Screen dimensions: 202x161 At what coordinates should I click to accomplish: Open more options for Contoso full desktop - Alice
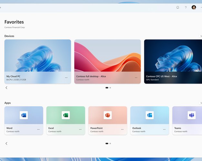[136, 78]
